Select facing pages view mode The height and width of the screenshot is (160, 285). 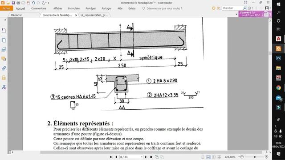[214, 157]
